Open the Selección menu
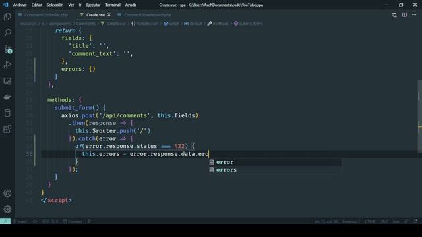422x237 pixels. [x=55, y=5]
